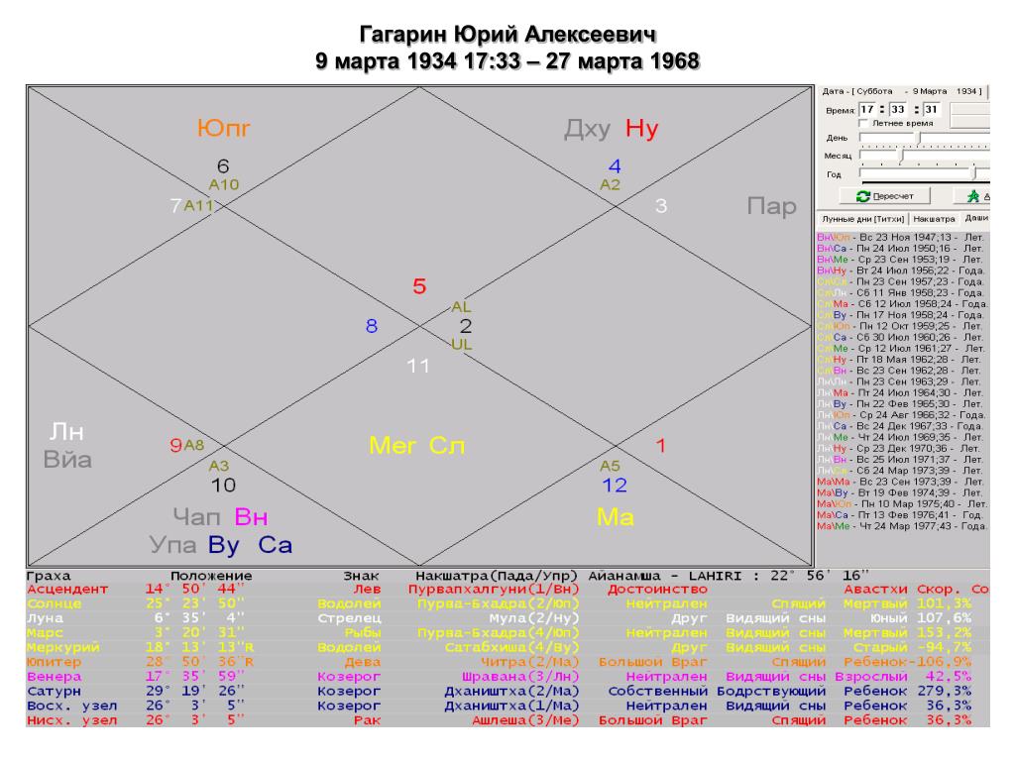Click the UL marker in chart

(462, 344)
